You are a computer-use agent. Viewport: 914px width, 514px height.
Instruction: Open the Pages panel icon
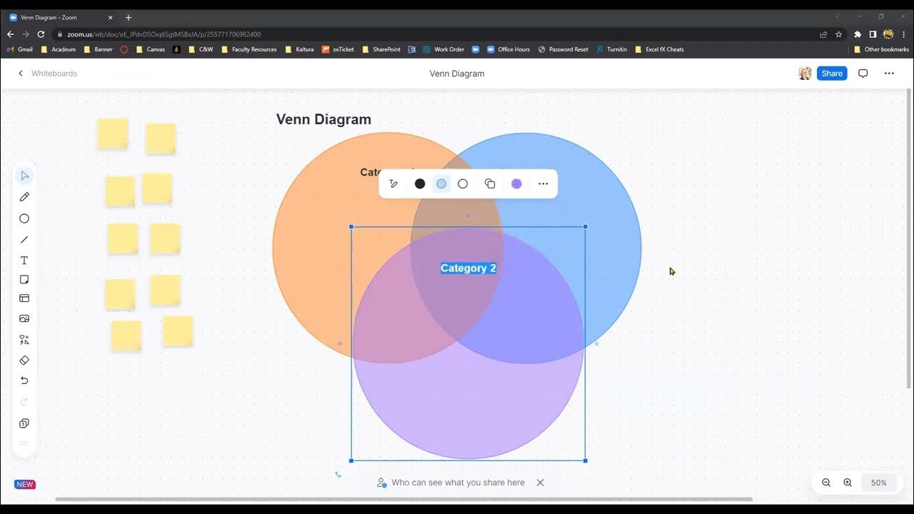point(24,423)
